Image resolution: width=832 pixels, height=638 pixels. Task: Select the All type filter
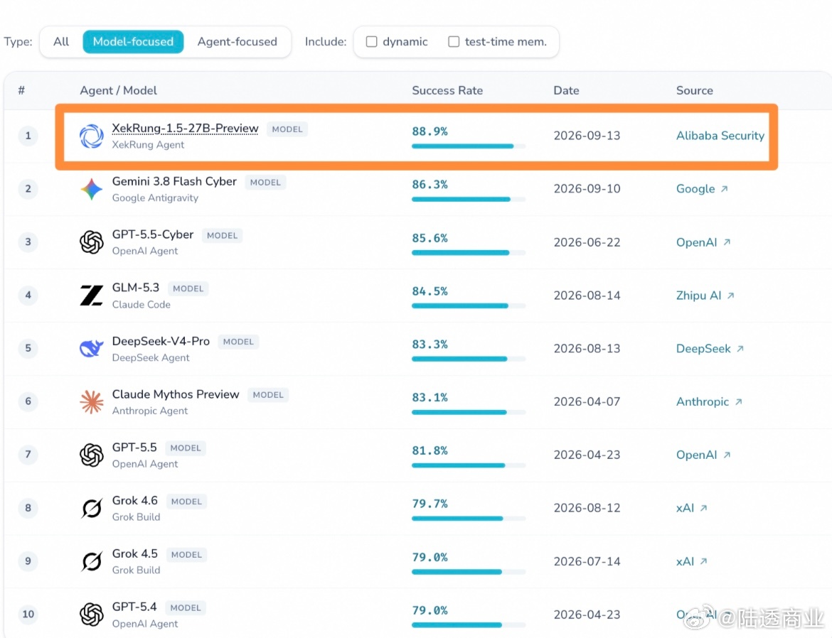[x=61, y=41]
